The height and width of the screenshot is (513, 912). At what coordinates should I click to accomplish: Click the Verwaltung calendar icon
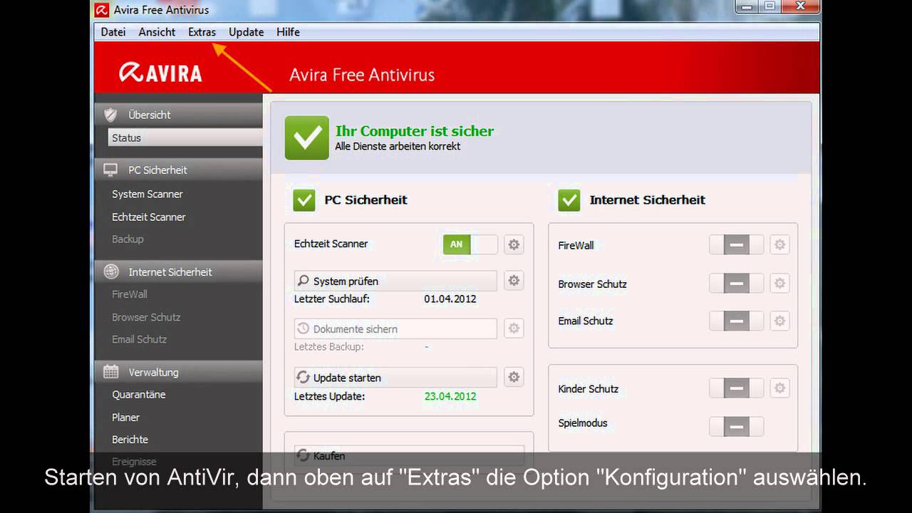[x=111, y=372]
